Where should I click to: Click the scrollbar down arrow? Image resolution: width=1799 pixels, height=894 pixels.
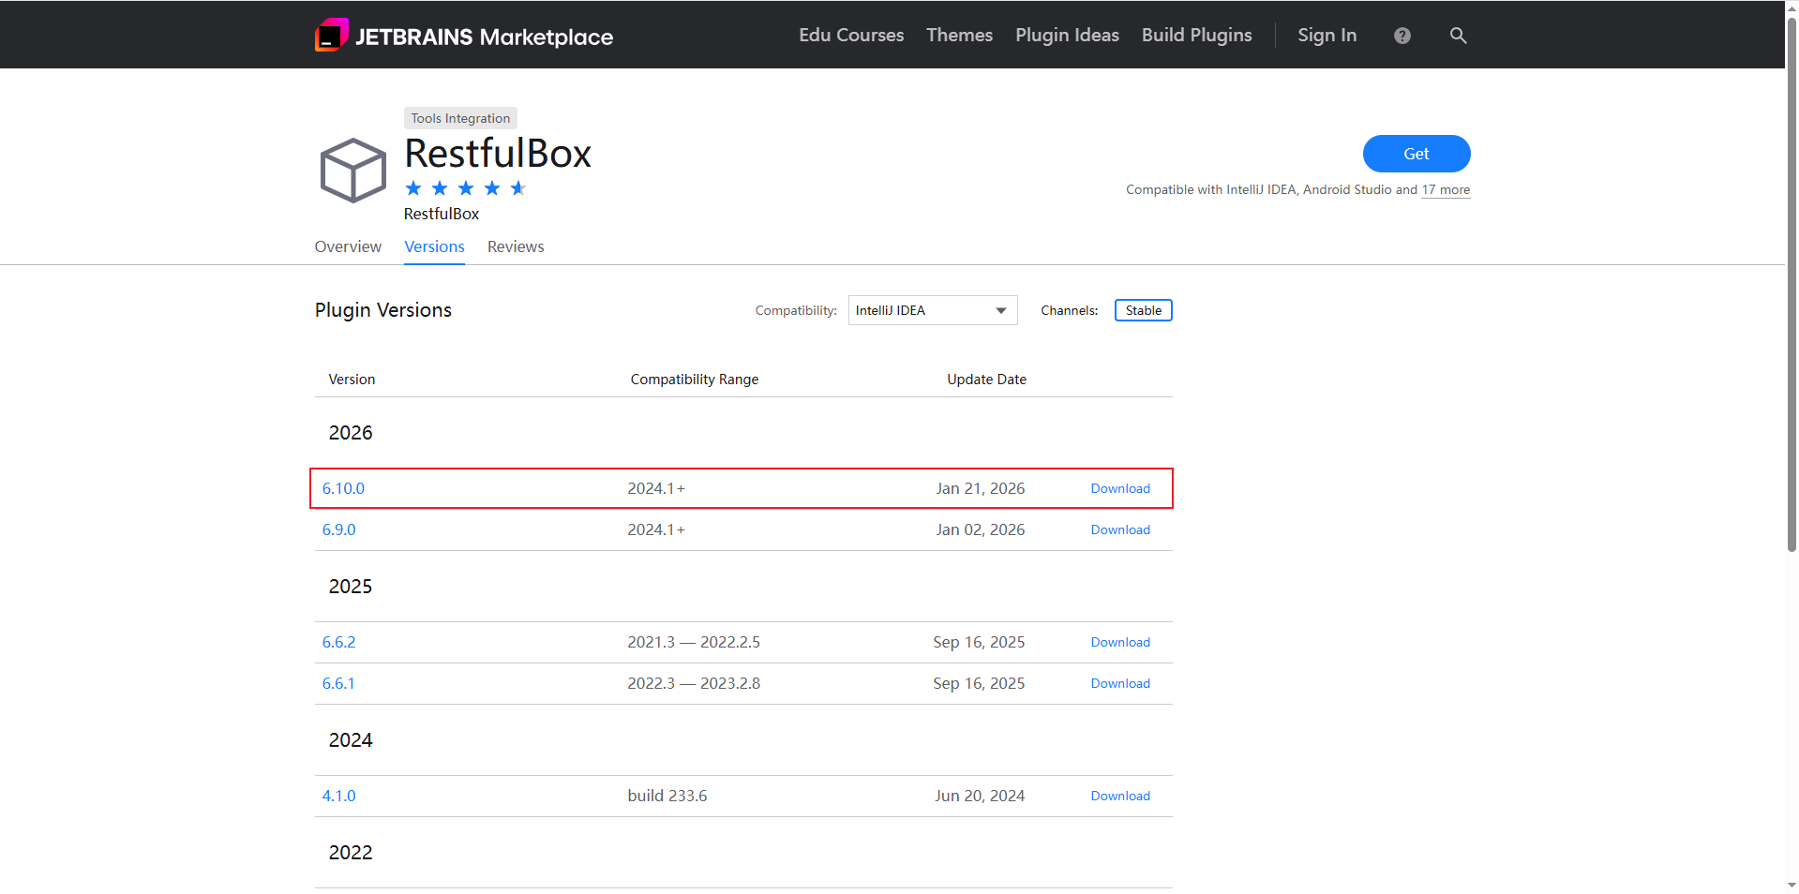(x=1792, y=886)
